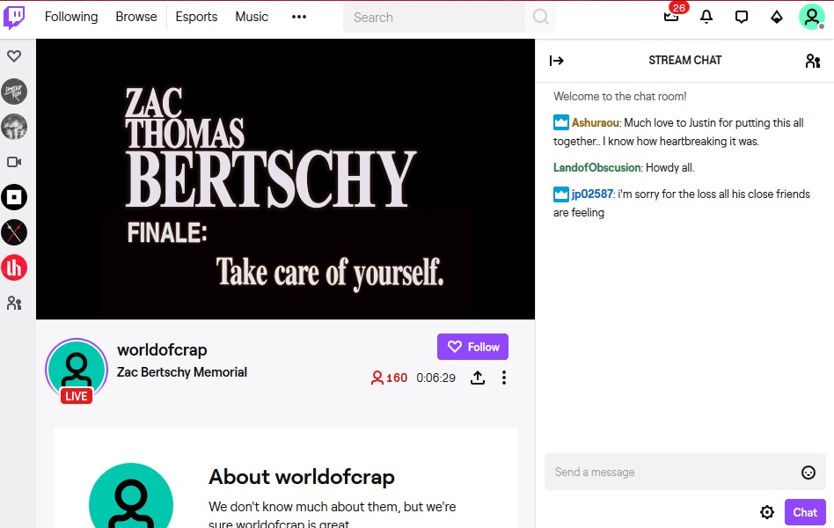Open the Following tab
834x528 pixels.
[71, 17]
